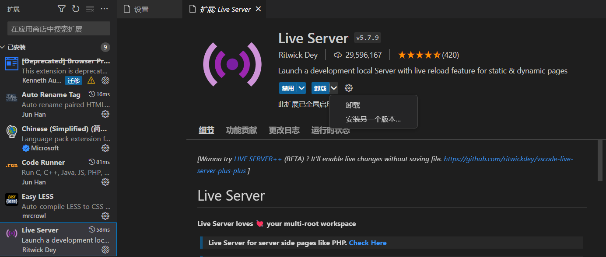
Task: Open the 细节 details tab
Action: (206, 130)
